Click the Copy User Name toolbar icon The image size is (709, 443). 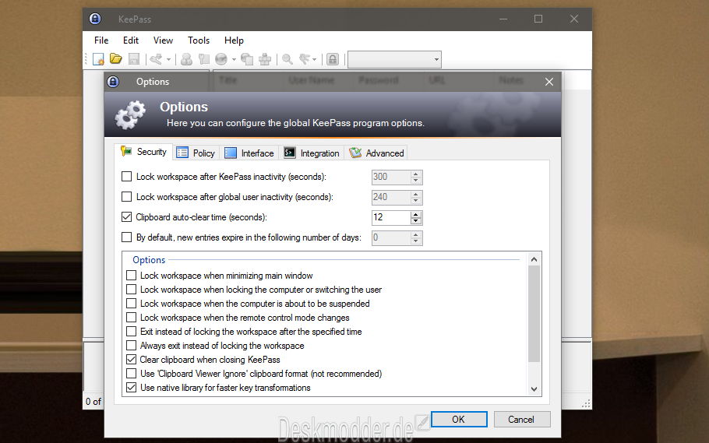pyautogui.click(x=186, y=59)
